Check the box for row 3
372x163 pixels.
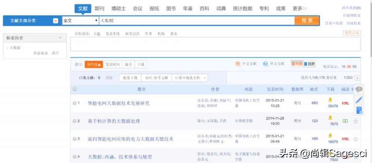click(74, 139)
